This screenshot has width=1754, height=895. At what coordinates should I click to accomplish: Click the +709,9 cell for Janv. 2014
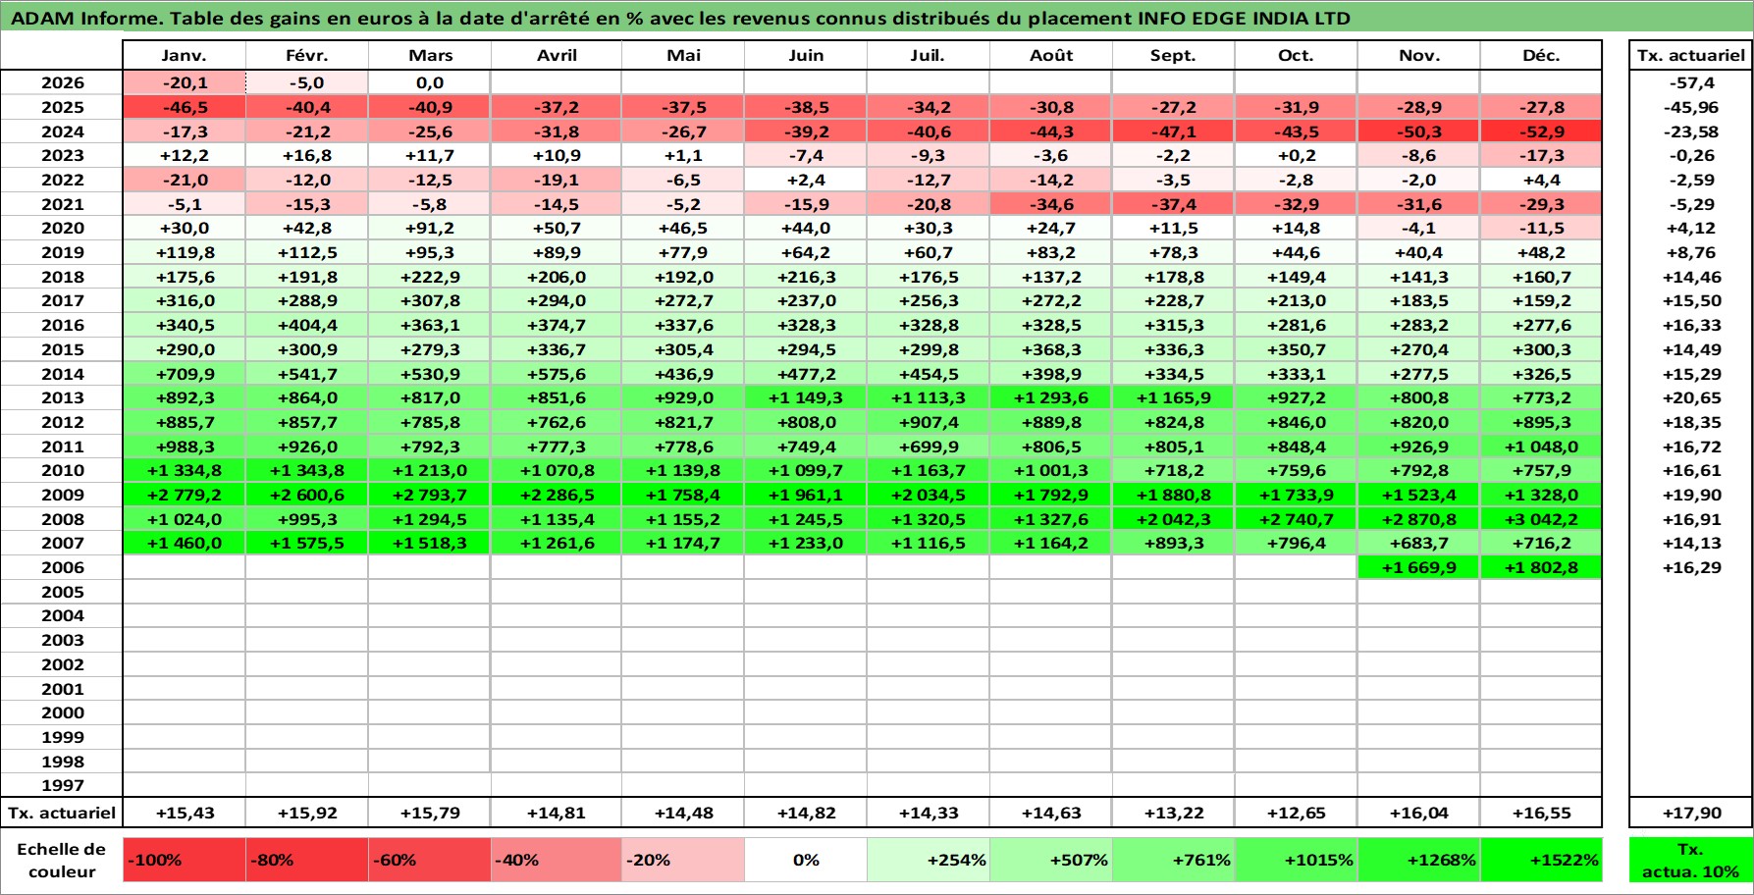[185, 374]
